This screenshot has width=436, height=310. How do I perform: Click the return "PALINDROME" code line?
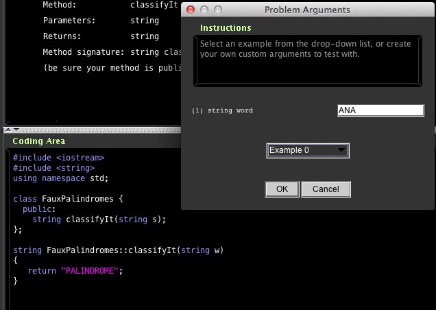(x=75, y=271)
